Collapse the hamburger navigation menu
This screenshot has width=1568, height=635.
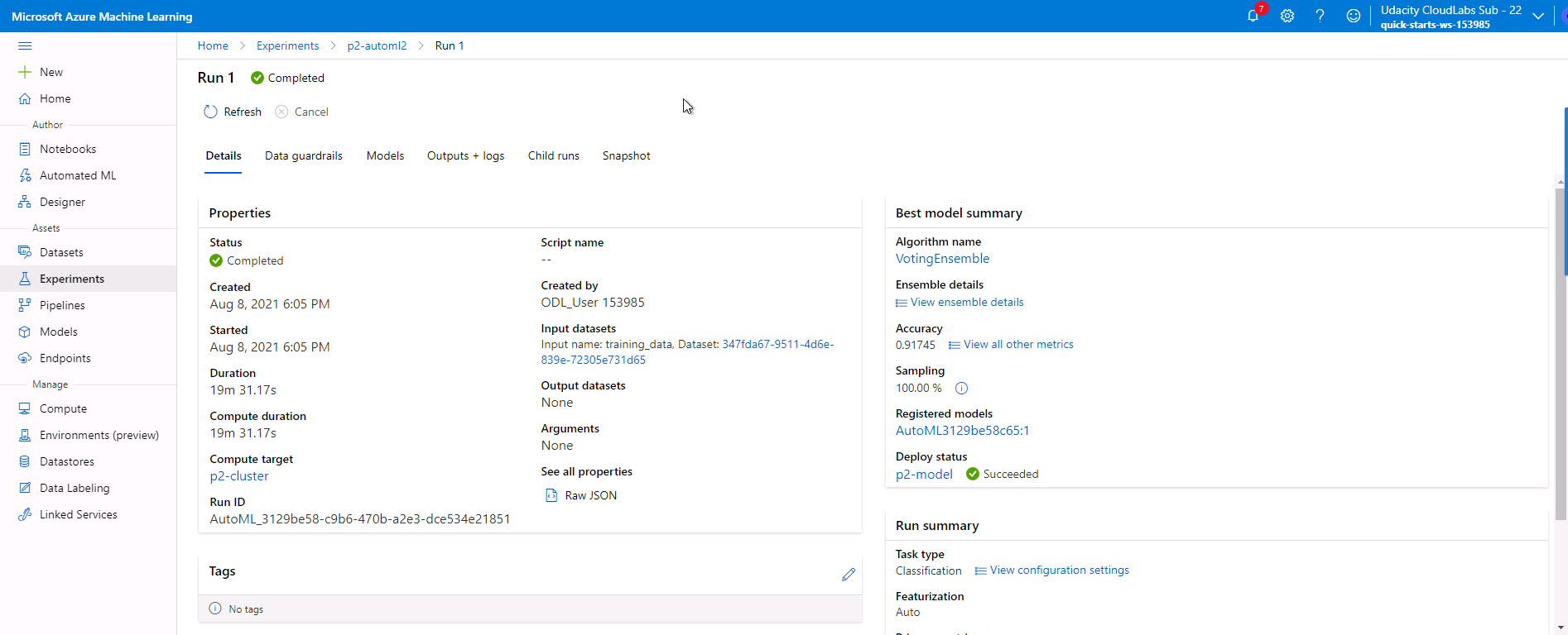(x=25, y=46)
